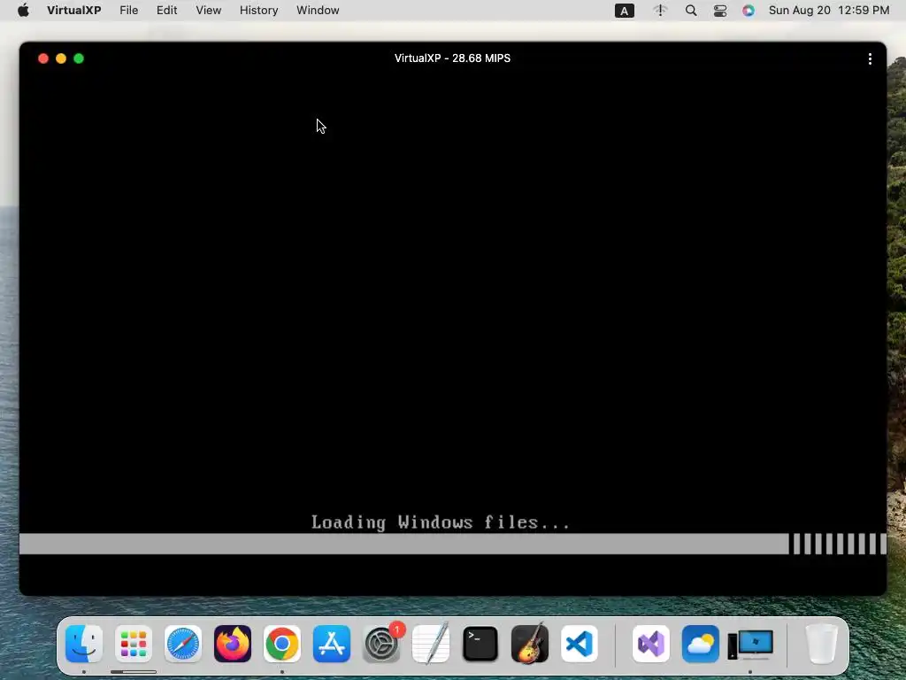
Task: Open the App Store from the Dock
Action: (x=332, y=644)
